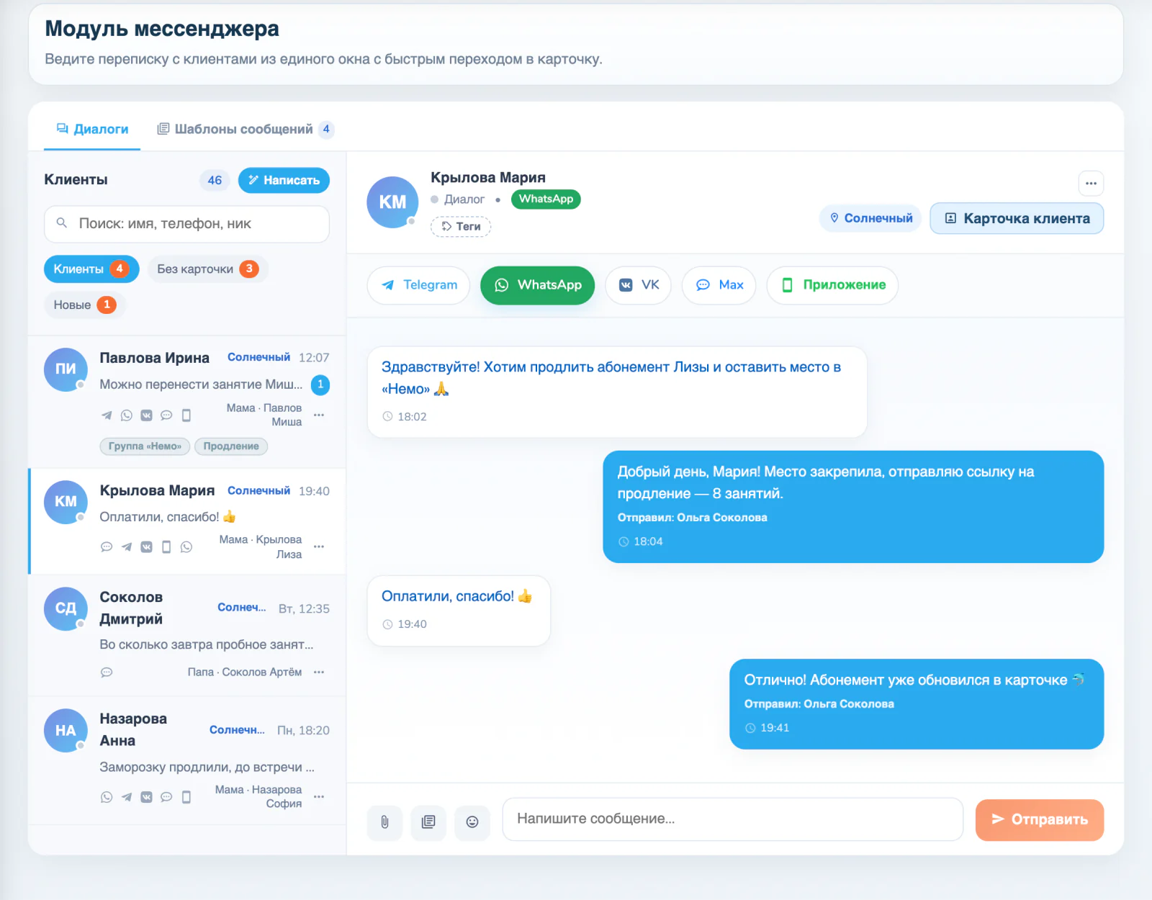
Task: Click WhatsApp icon in Крылова Мария row
Action: click(x=186, y=547)
